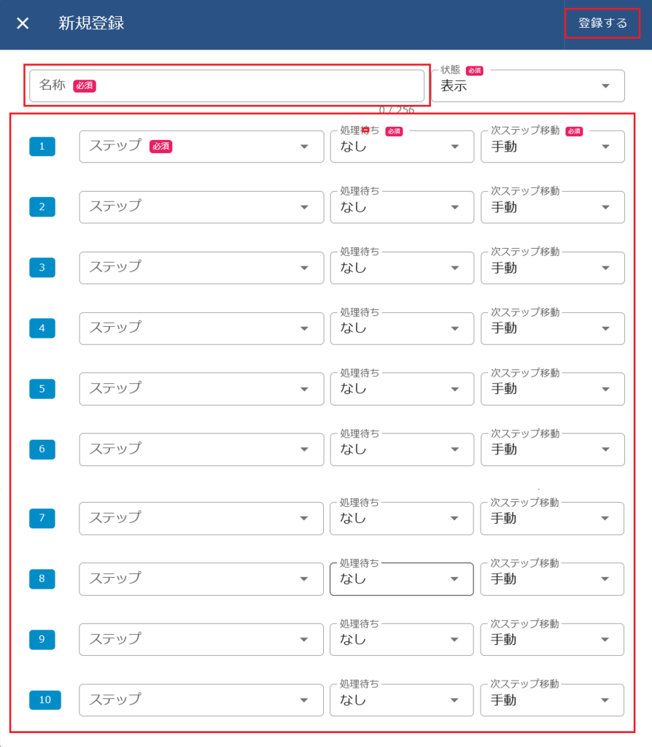Click the number 7 step badge
The image size is (652, 747).
[x=42, y=519]
